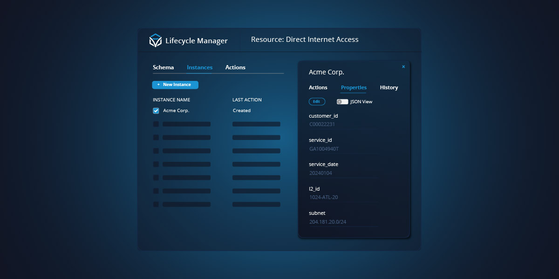This screenshot has height=279, width=559.
Task: Click the Lifecycle Manager logo icon
Action: 155,40
